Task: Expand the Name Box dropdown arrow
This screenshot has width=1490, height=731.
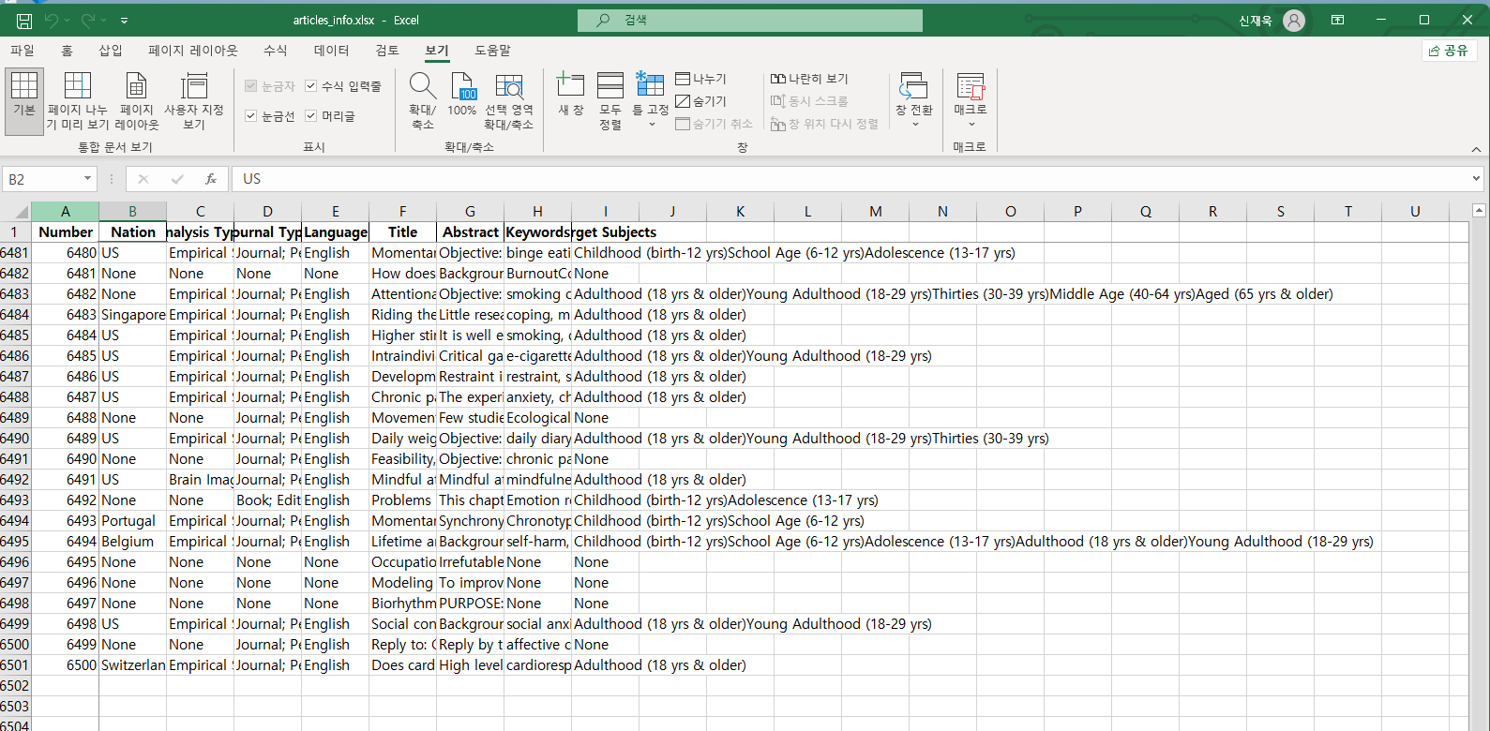Action: point(87,179)
